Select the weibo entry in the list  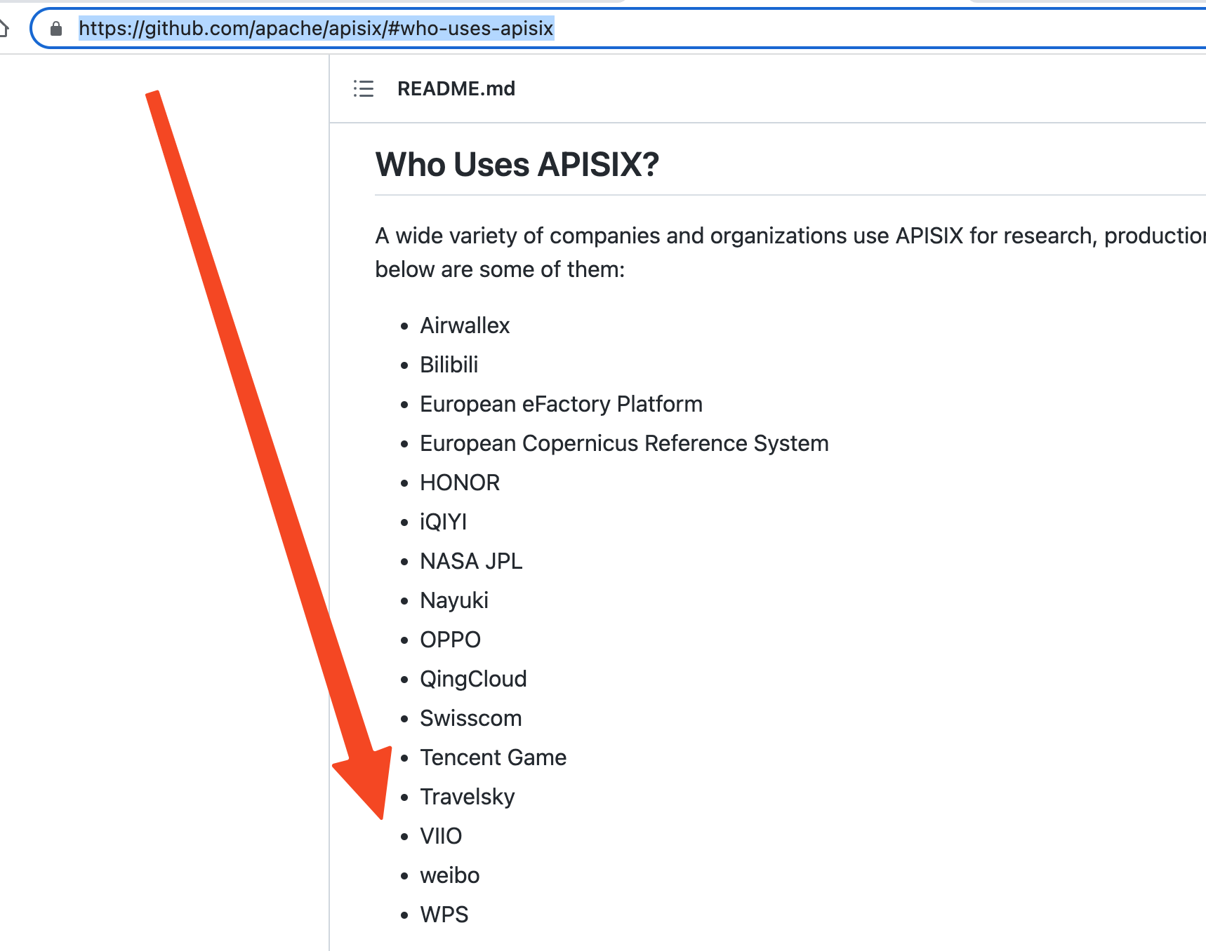coord(449,875)
